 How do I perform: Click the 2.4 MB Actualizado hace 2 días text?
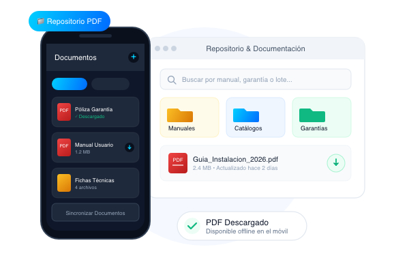[x=235, y=168]
